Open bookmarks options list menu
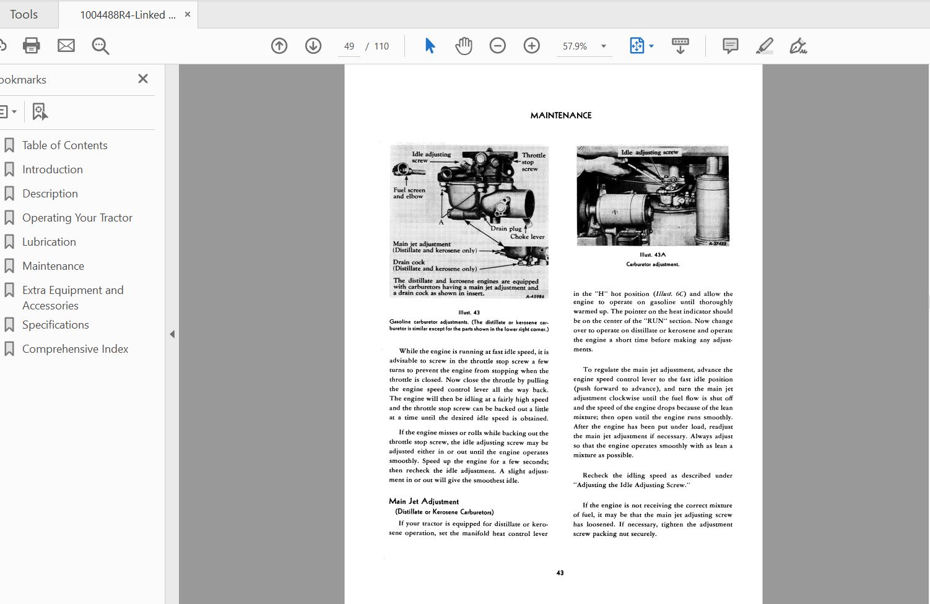This screenshot has width=930, height=604. (x=8, y=112)
